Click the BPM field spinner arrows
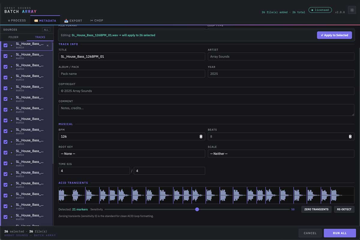 point(201,136)
